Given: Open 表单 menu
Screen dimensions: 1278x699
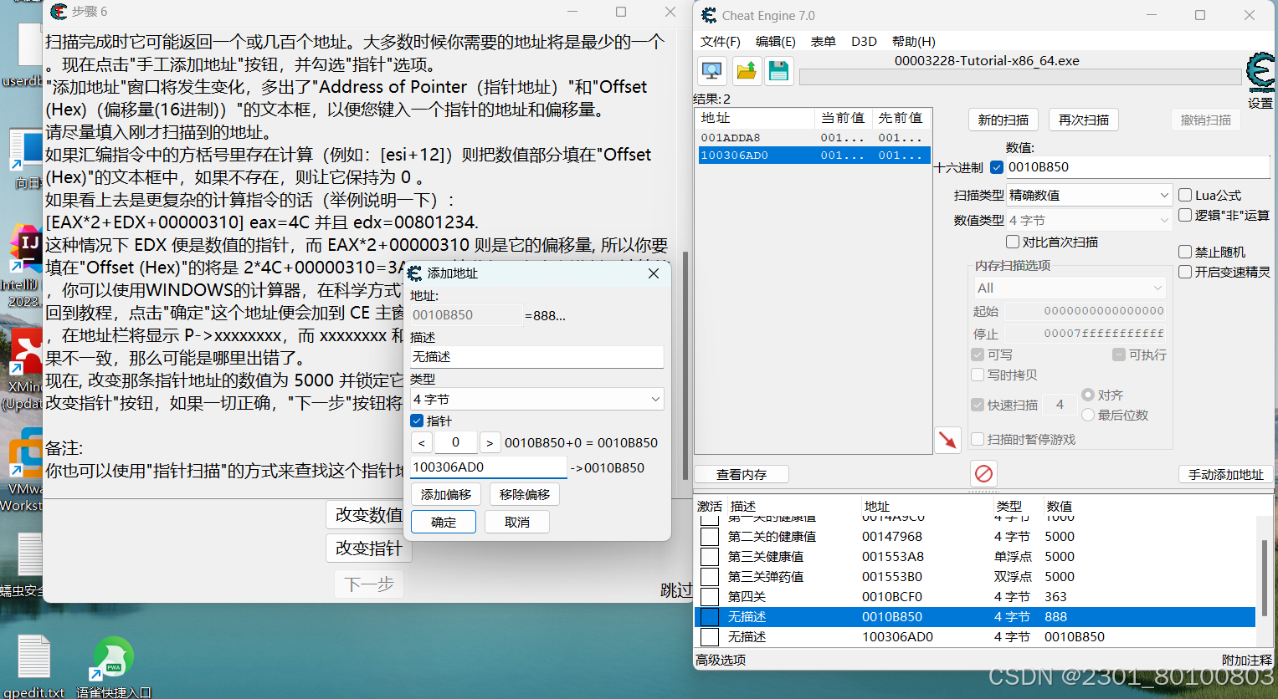Looking at the screenshot, I should 824,41.
